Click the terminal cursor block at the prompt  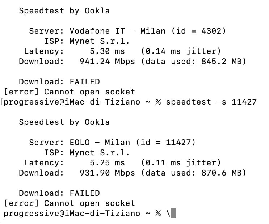[x=173, y=213]
